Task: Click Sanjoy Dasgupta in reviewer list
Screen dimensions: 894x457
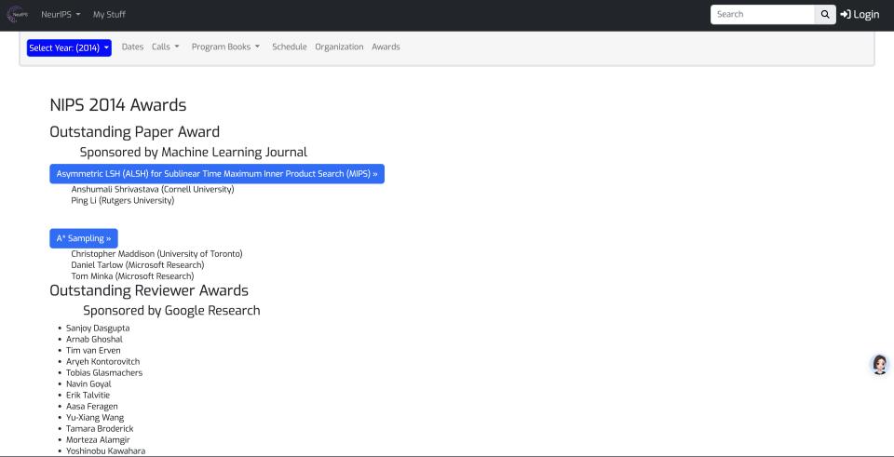Action: pyautogui.click(x=98, y=329)
